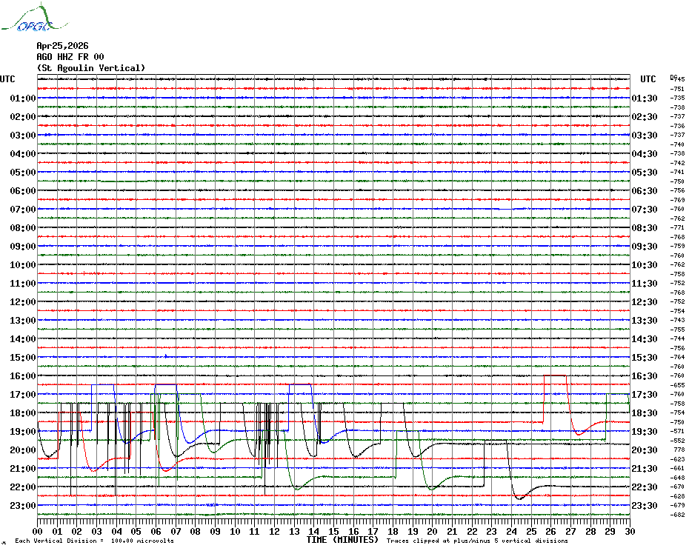The width and height of the screenshot is (689, 551).
Task: Click the Apr25,2026 date text
Action: pyautogui.click(x=62, y=46)
